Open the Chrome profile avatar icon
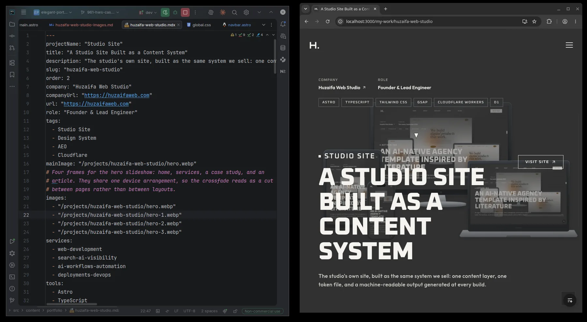587x322 pixels. 565,22
